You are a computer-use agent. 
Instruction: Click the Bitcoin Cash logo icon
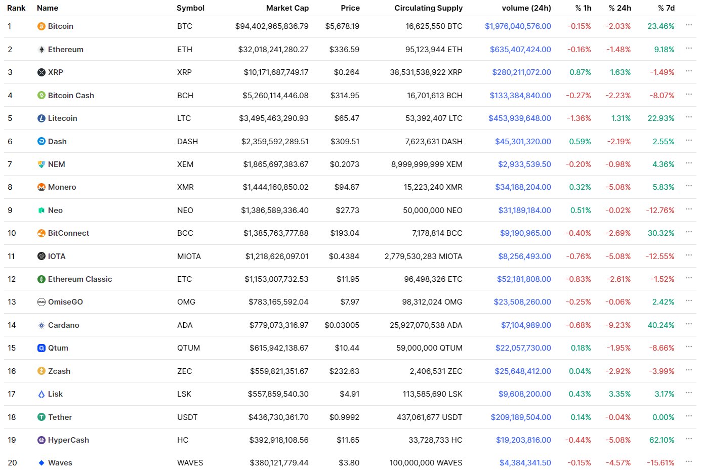[x=42, y=95]
